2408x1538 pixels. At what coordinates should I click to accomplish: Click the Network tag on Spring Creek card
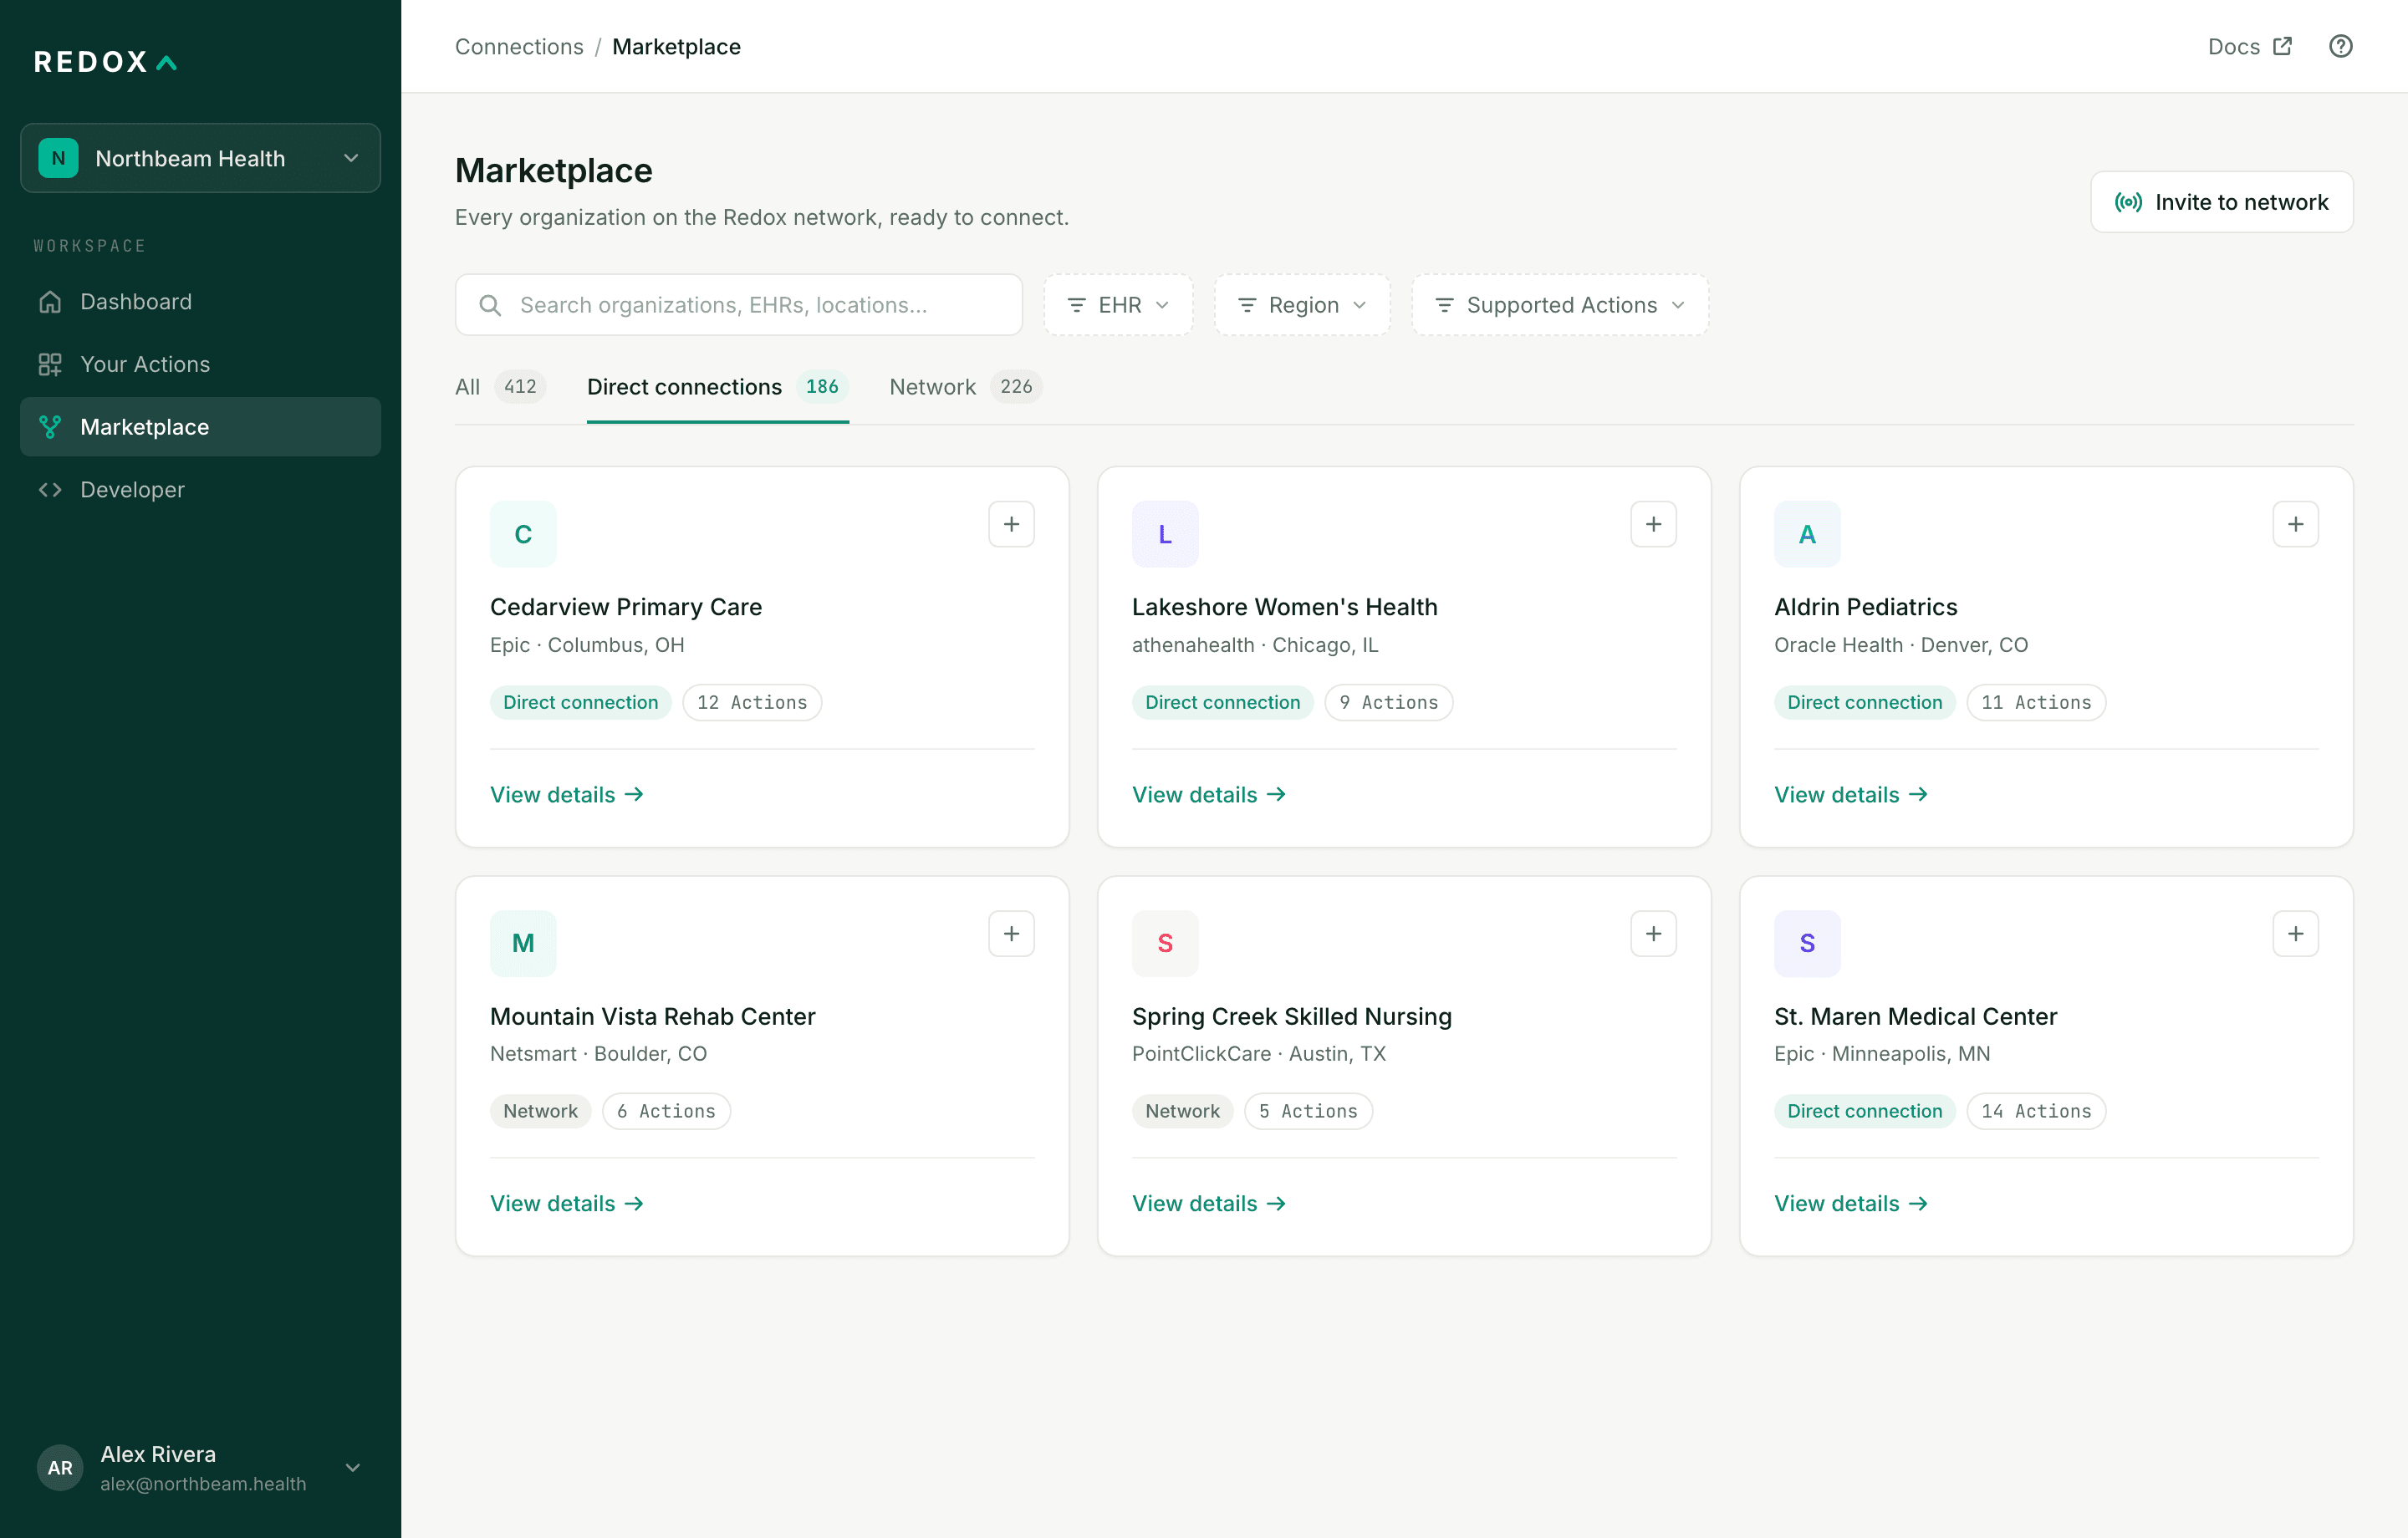click(x=1182, y=1111)
